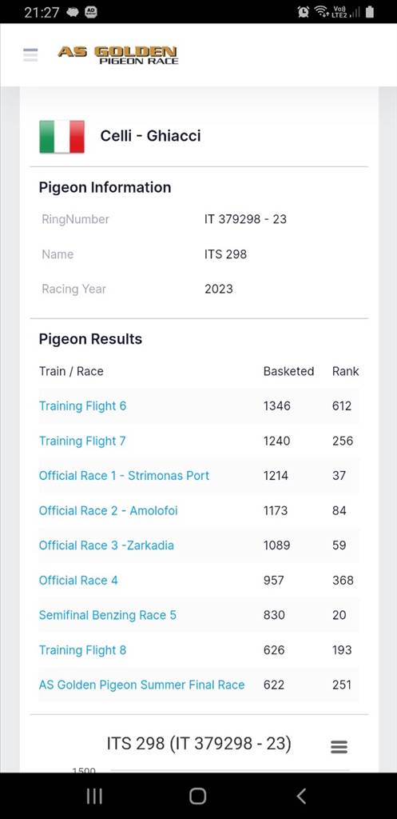Tap the battery icon in status bar
This screenshot has height=819, width=397.
coord(369,12)
